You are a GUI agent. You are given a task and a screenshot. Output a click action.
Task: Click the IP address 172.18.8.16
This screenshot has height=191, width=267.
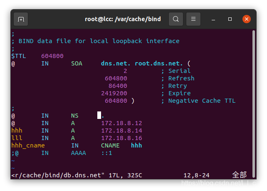tap(121, 138)
